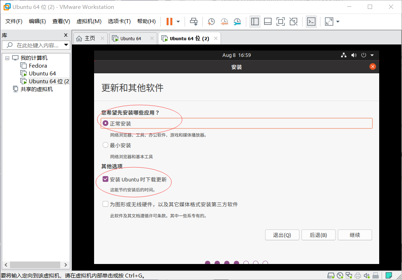402x280 pixels.
Task: Send Ctrl+Alt+Del to the virtual machine
Action: [x=194, y=22]
